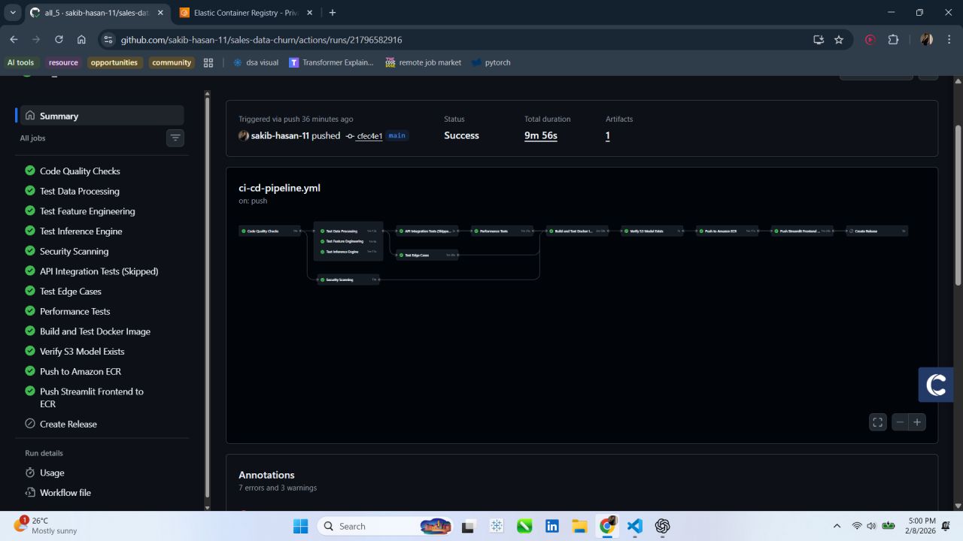The height and width of the screenshot is (541, 963).
Task: Click the filter icon beside All jobs
Action: (x=175, y=138)
